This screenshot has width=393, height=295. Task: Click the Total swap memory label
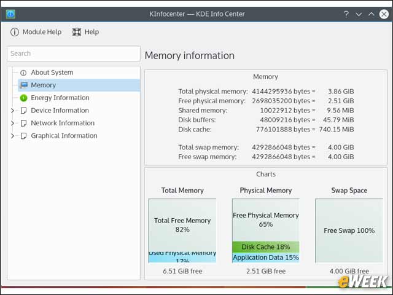(209, 147)
